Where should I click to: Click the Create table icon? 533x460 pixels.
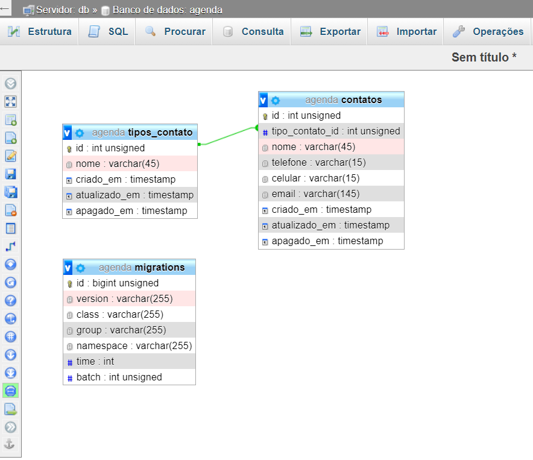pyautogui.click(x=10, y=228)
